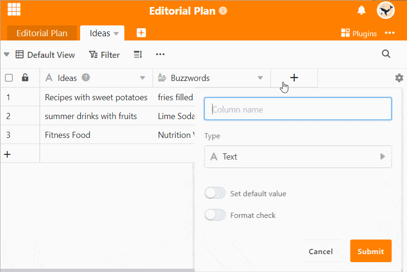This screenshot has width=407, height=272.
Task: Click the info icon beside Editorial Plan
Action: tap(223, 11)
